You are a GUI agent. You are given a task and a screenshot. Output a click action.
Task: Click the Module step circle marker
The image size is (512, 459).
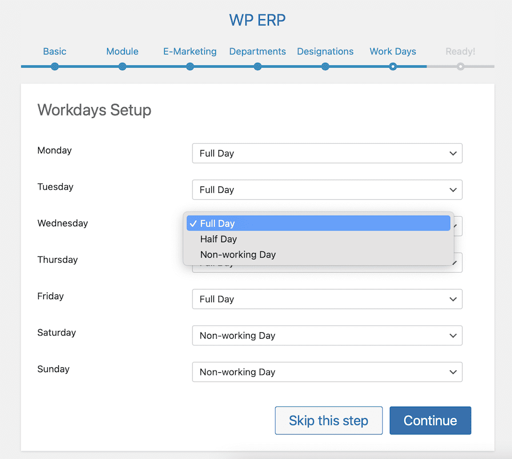[x=122, y=67]
